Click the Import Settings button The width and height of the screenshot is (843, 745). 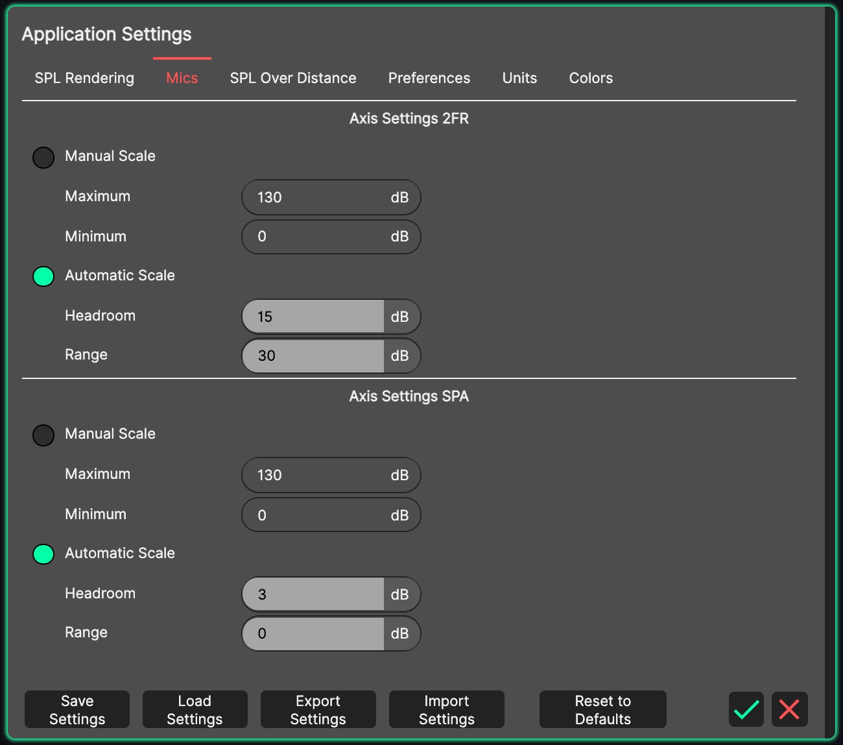[447, 709]
